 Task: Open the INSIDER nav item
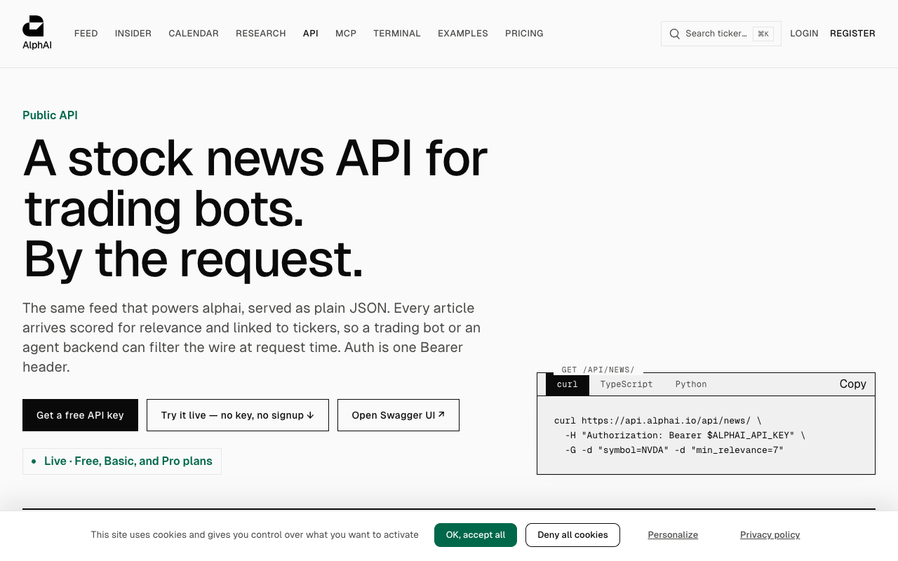pos(133,34)
